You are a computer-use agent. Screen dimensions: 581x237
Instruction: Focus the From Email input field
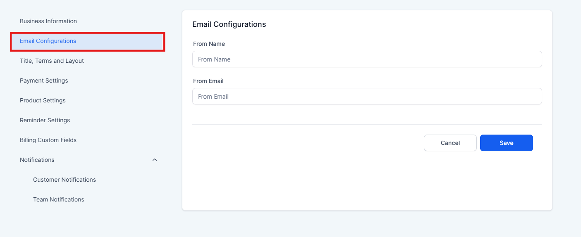point(367,96)
